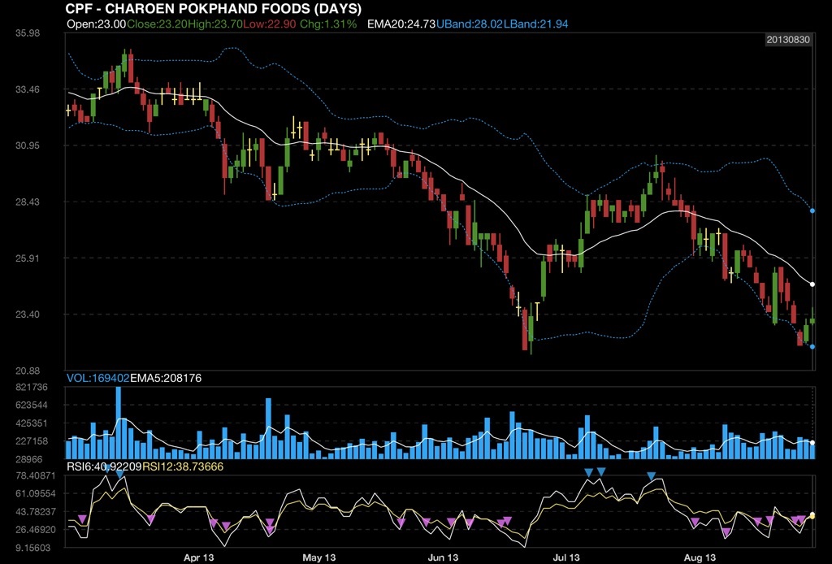Select the Open:23.00 value in header
This screenshot has height=564, width=832.
[97, 24]
